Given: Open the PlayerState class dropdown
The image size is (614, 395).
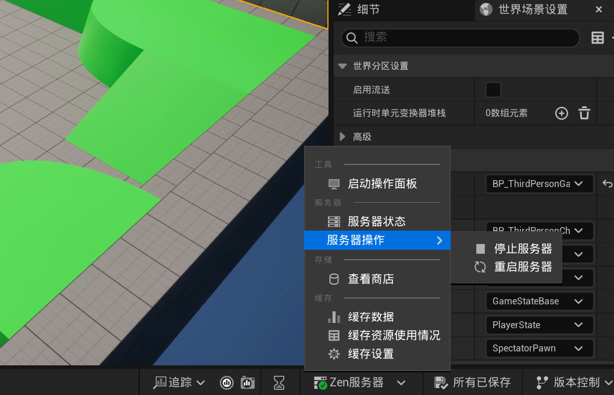Looking at the screenshot, I should (539, 325).
